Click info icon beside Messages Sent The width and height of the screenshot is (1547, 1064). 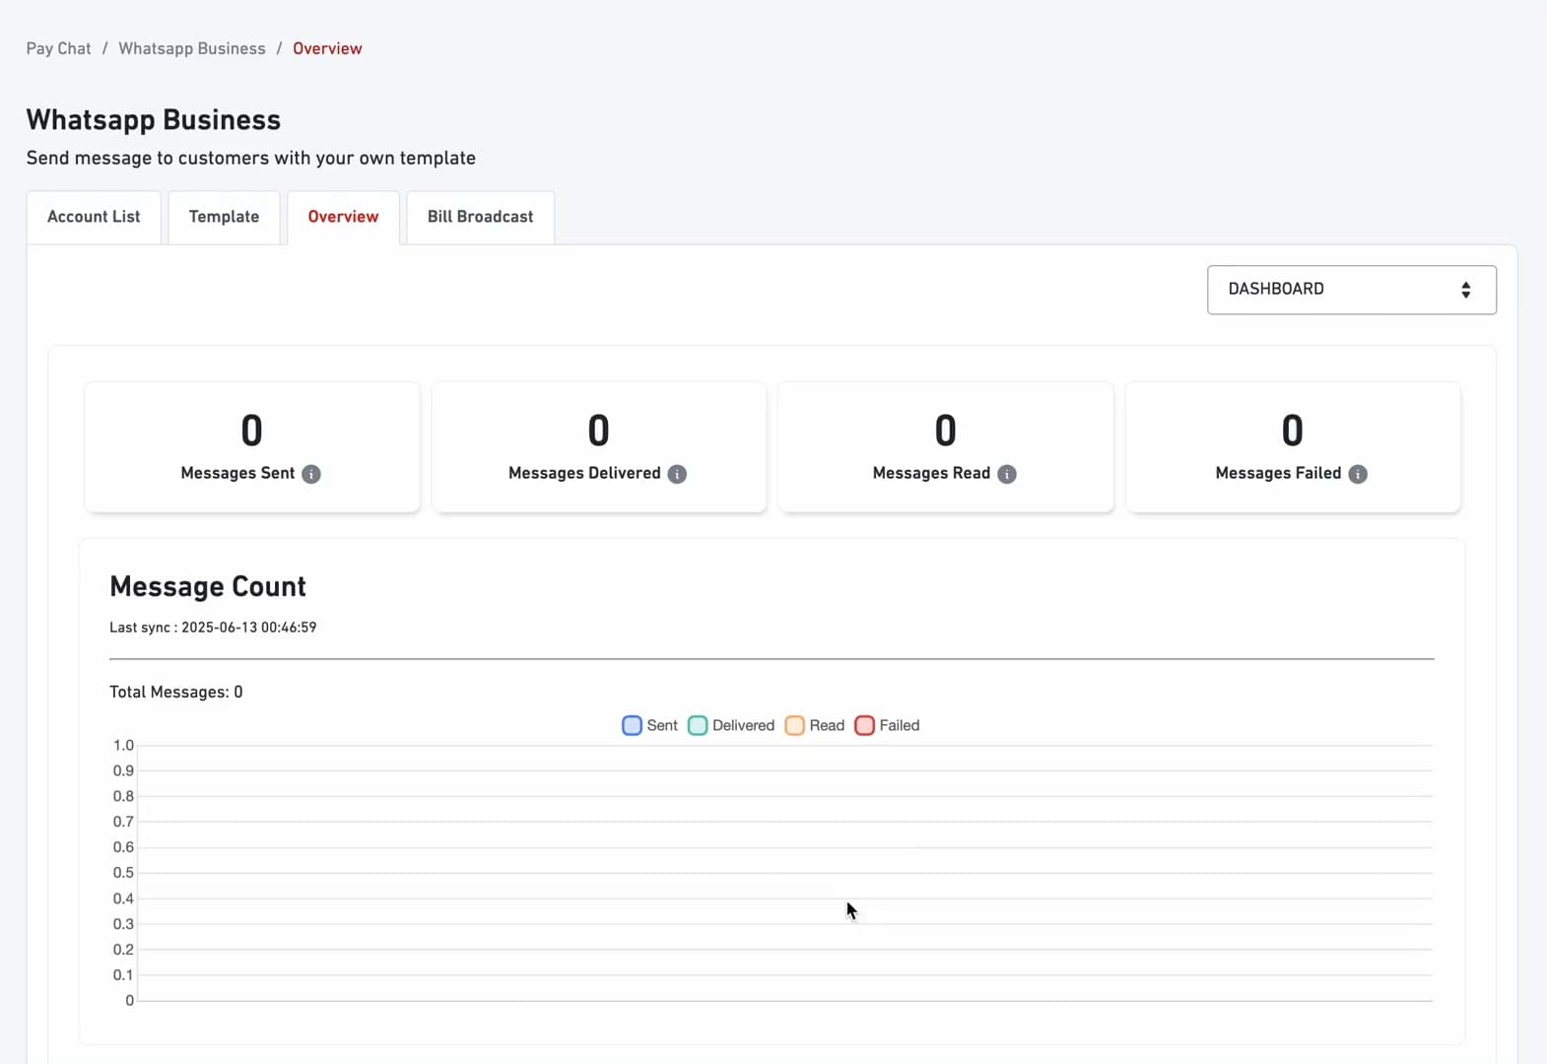tap(311, 474)
